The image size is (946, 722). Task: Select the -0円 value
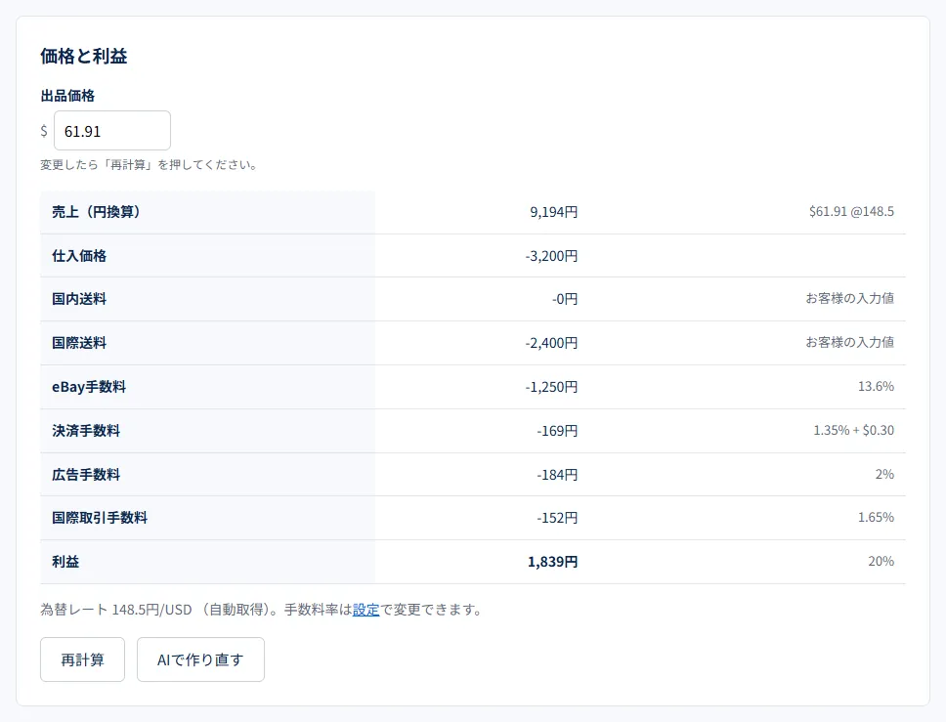click(x=565, y=299)
